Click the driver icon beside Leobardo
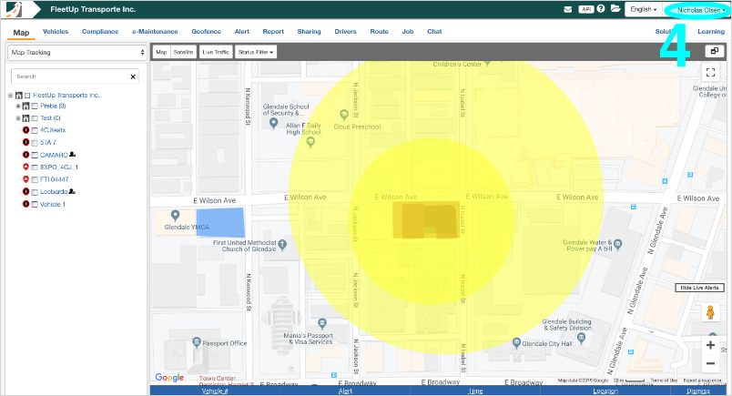This screenshot has height=396, width=732. click(x=72, y=191)
